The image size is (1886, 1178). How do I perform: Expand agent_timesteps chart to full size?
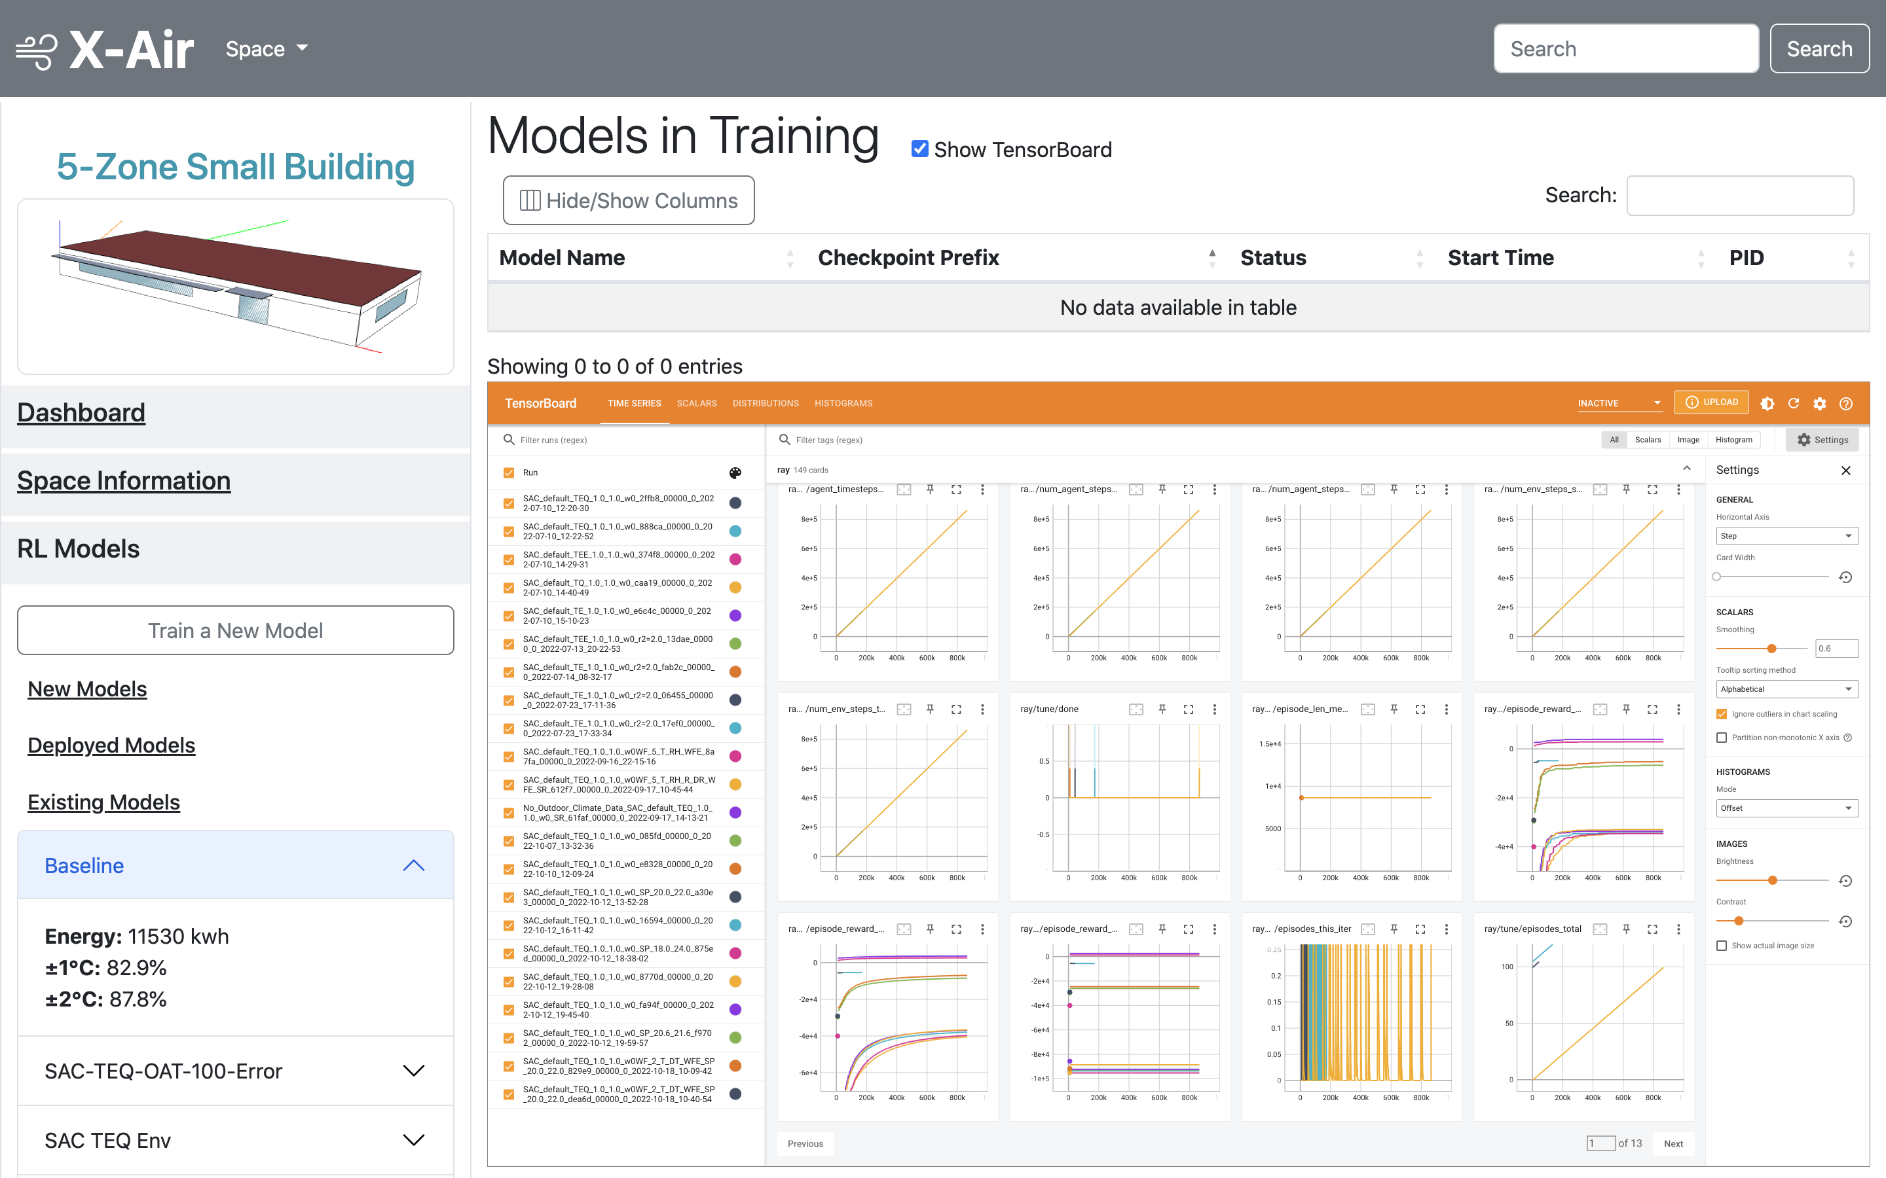pyautogui.click(x=956, y=490)
